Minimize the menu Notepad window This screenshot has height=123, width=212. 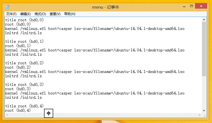184,6
